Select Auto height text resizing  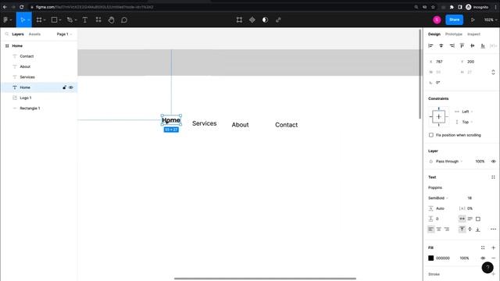pos(470,219)
